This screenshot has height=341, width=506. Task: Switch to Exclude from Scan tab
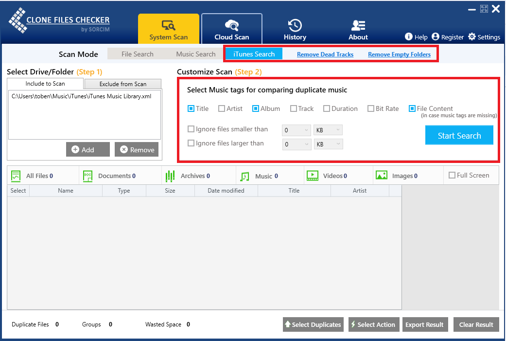(122, 84)
